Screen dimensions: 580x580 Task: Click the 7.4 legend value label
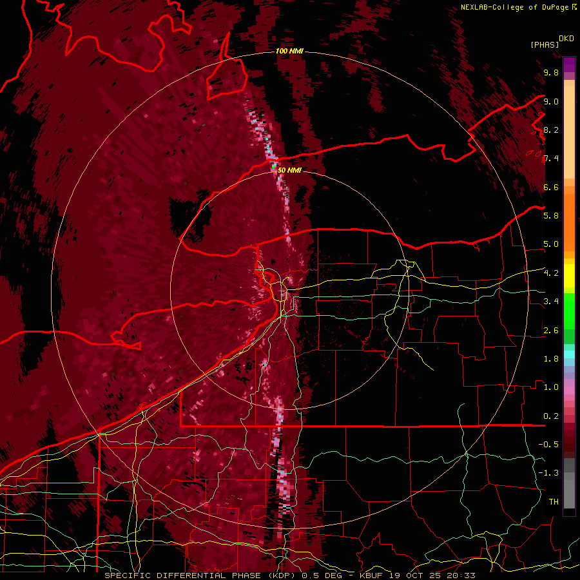click(x=551, y=159)
